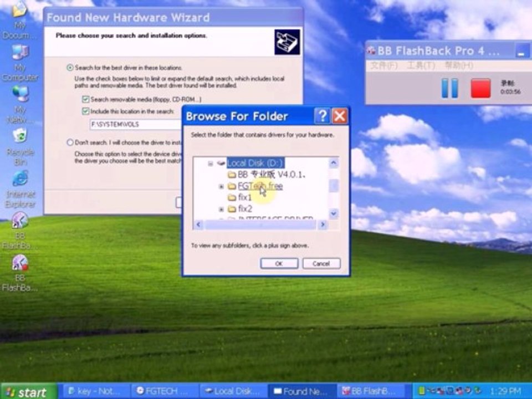Select the 'fix1' folder
Image resolution: width=532 pixels, height=399 pixels.
click(245, 197)
